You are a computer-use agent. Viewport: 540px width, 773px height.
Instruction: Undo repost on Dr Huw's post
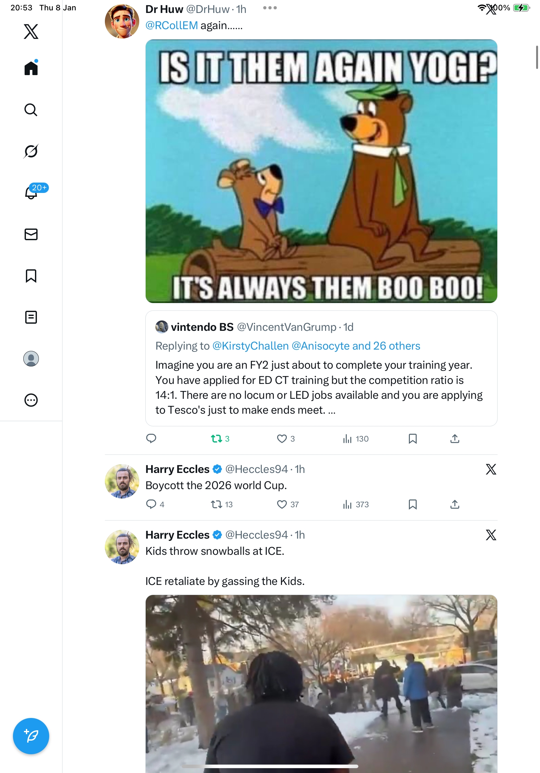tap(217, 439)
